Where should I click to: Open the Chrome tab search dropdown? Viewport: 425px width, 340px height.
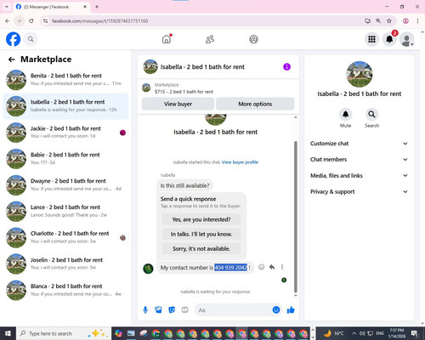tap(7, 7)
